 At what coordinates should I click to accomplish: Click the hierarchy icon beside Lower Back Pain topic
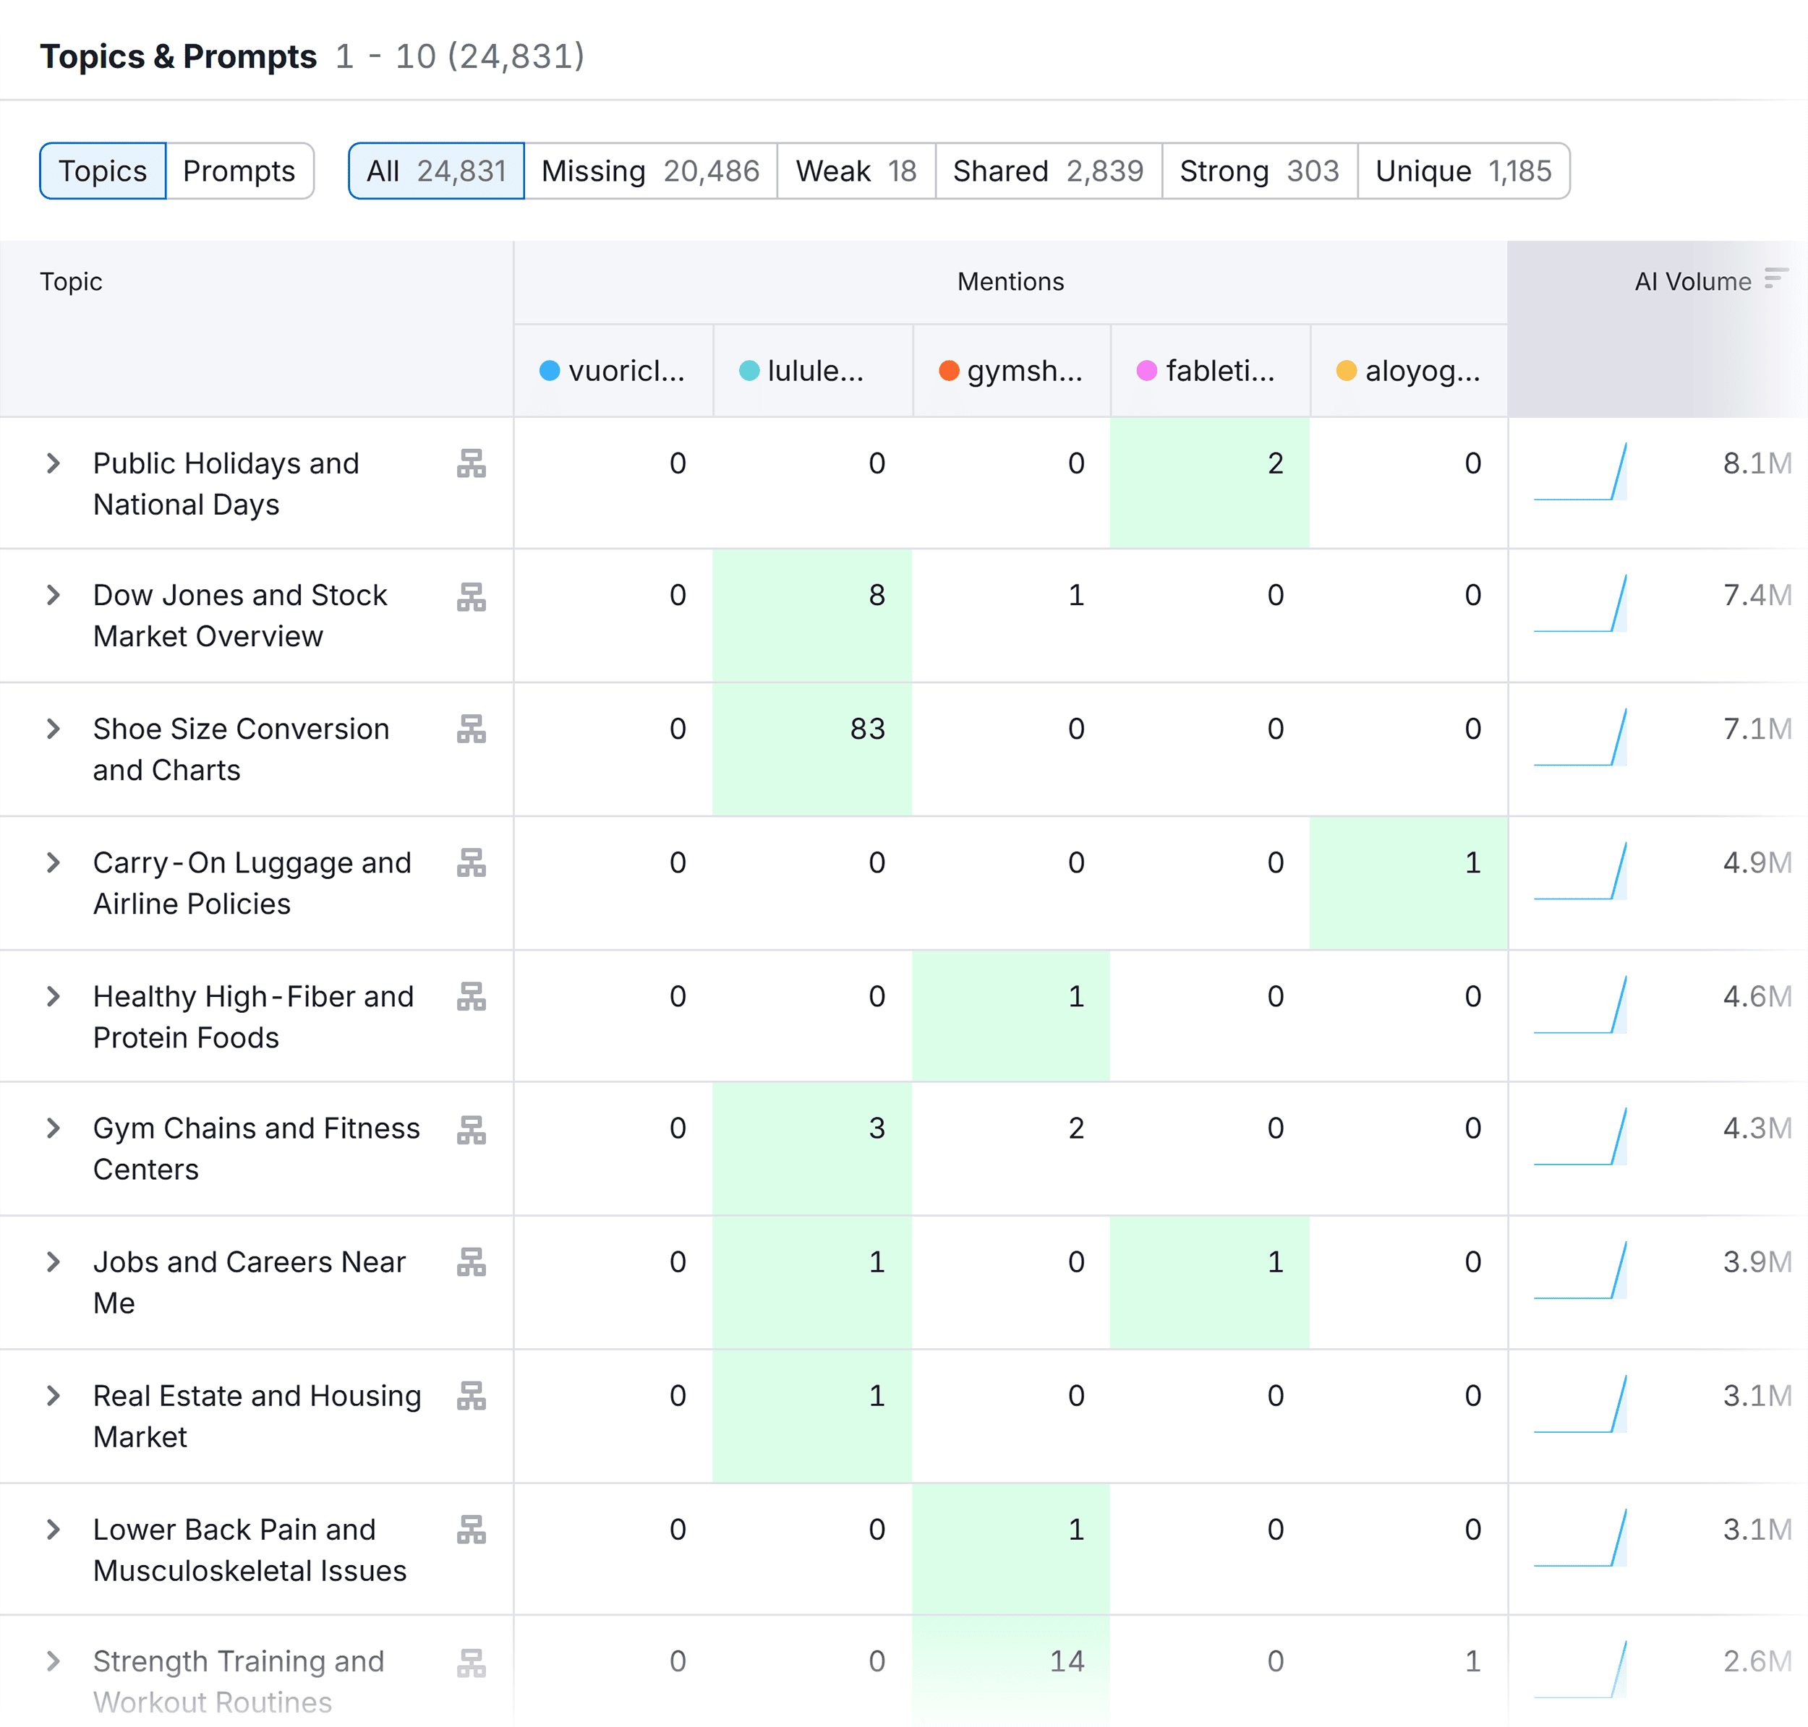tap(471, 1530)
